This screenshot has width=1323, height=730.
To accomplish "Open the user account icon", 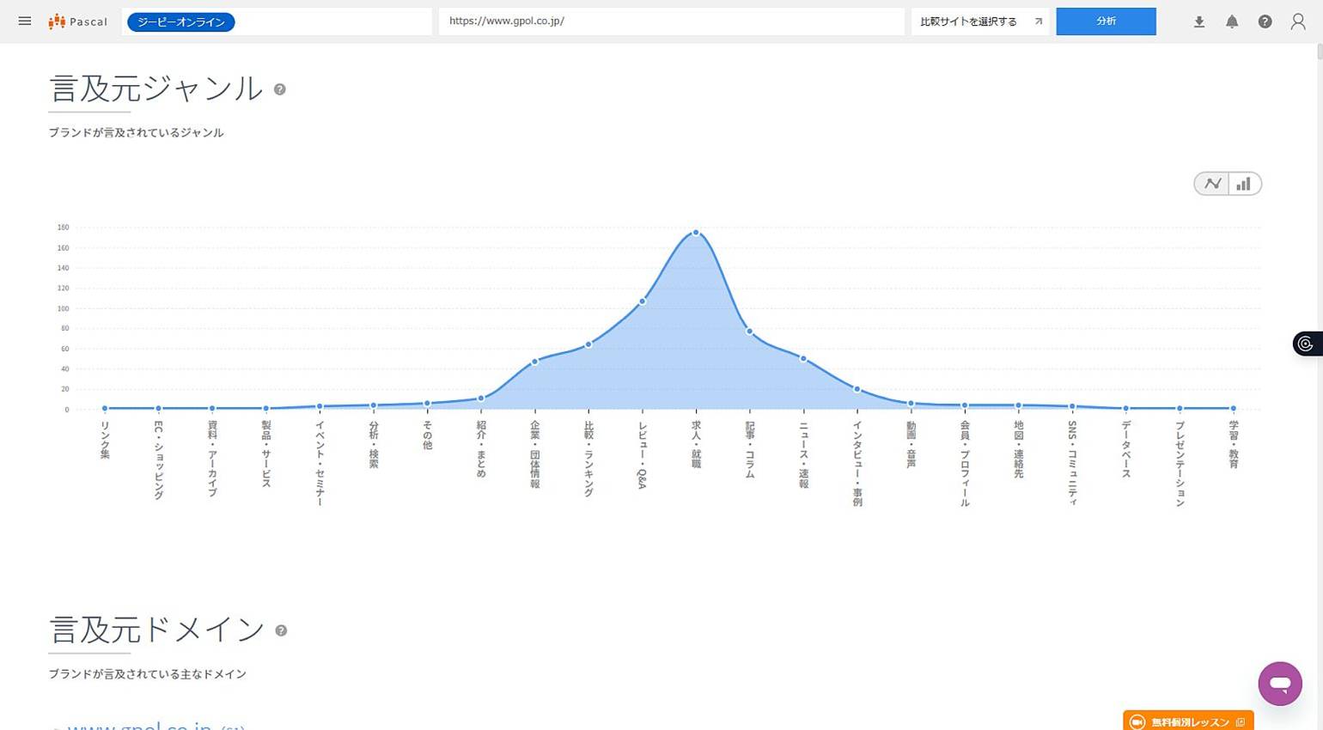I will [1298, 21].
